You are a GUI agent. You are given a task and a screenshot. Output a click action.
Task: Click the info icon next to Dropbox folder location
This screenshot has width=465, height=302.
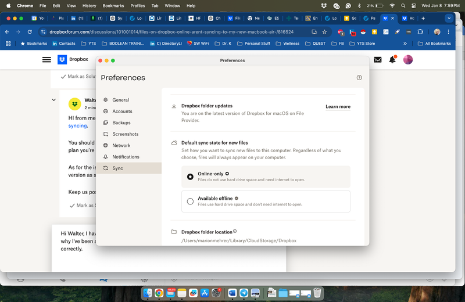pos(235,231)
